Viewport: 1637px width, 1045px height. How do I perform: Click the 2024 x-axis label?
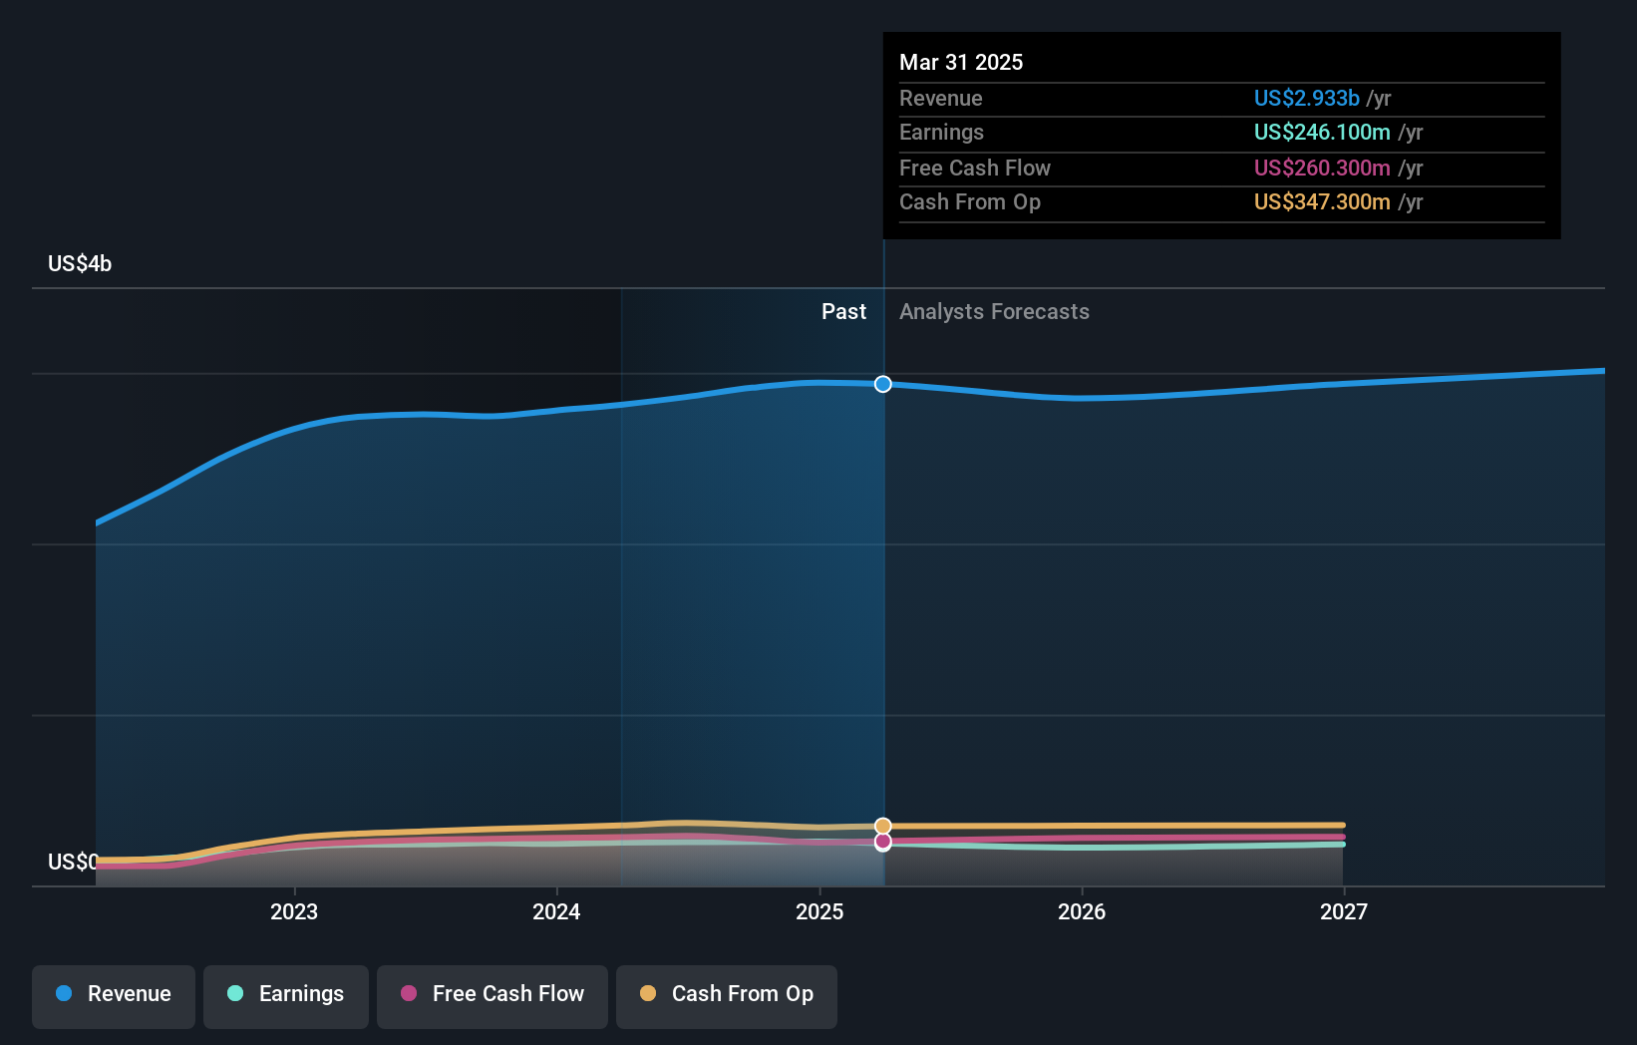pos(556,911)
